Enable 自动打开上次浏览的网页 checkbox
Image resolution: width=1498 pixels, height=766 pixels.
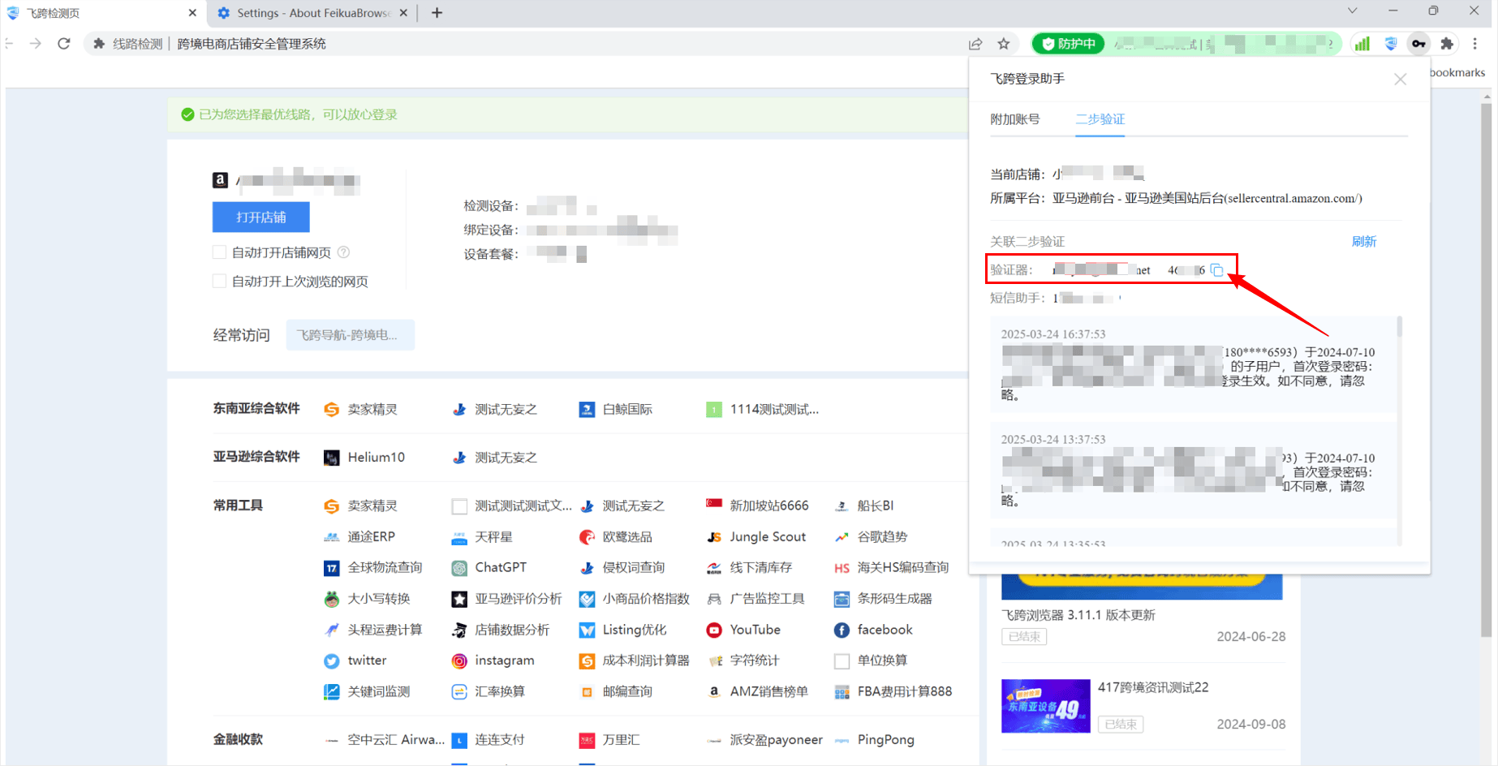pyautogui.click(x=219, y=282)
